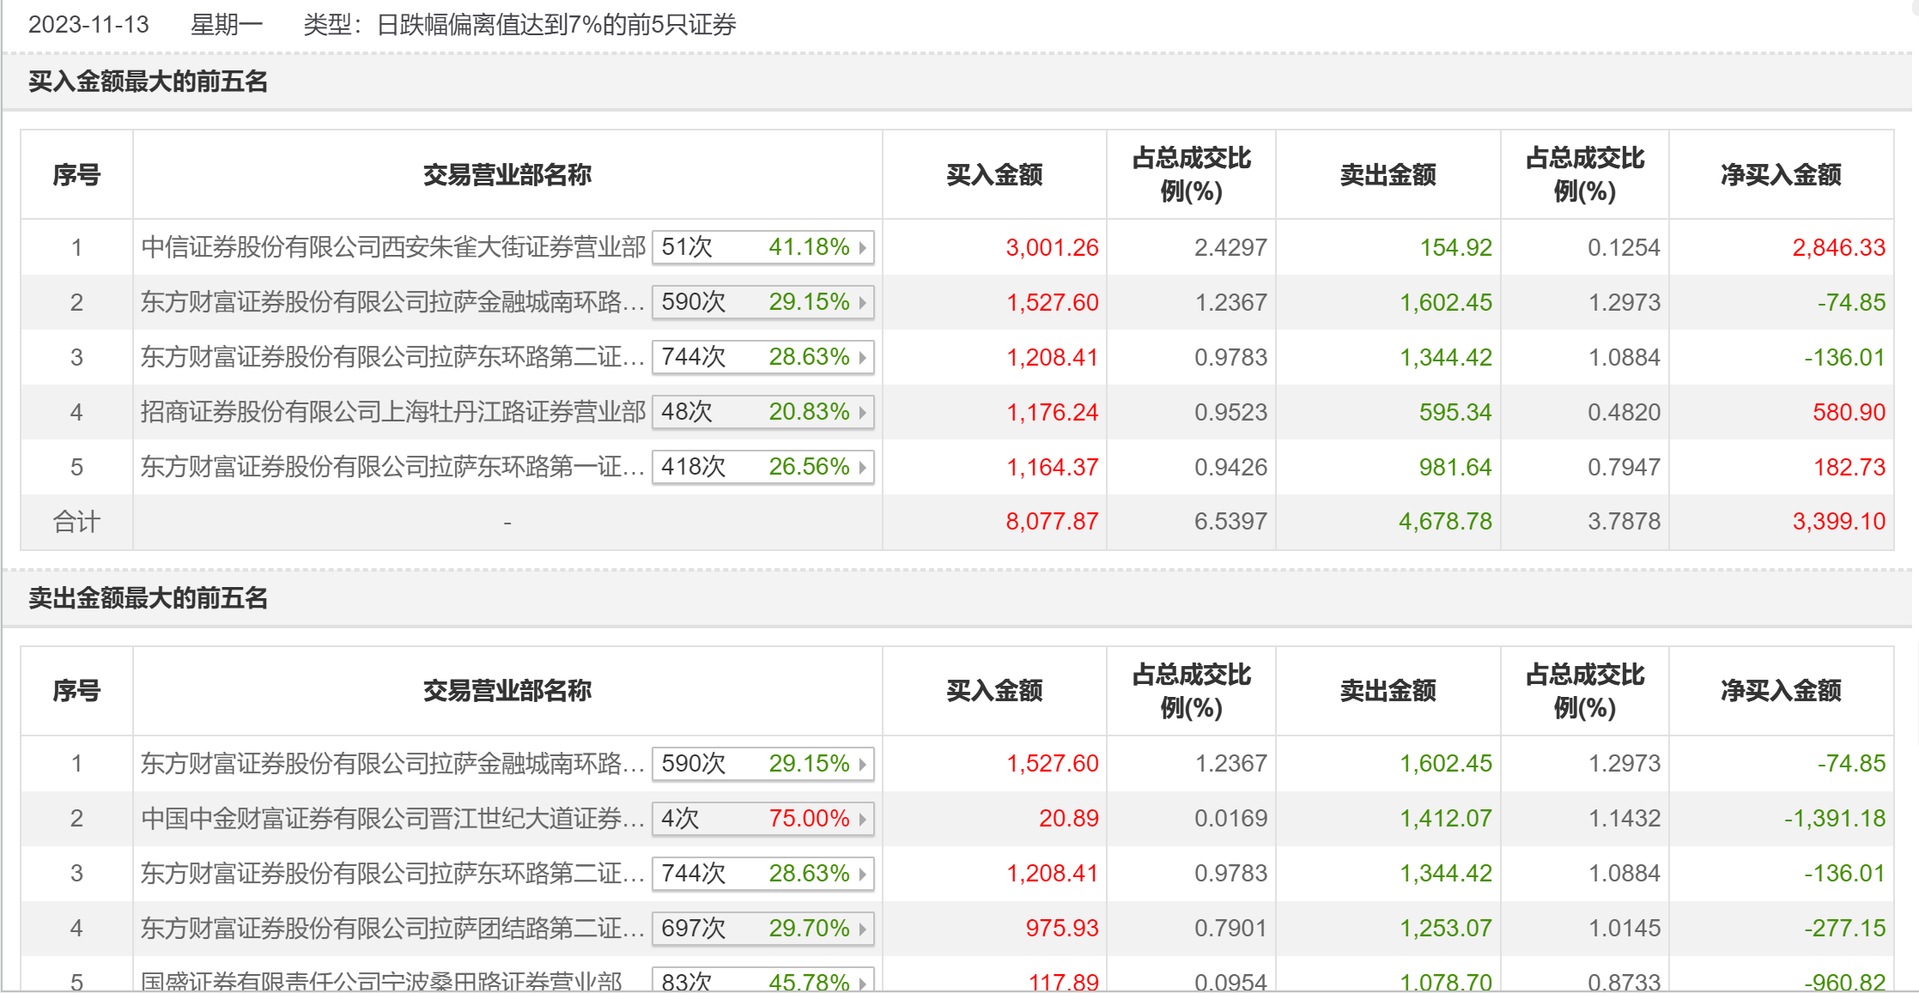Open 东方财富拉萨金融城南环路 link in sell table

(x=393, y=764)
